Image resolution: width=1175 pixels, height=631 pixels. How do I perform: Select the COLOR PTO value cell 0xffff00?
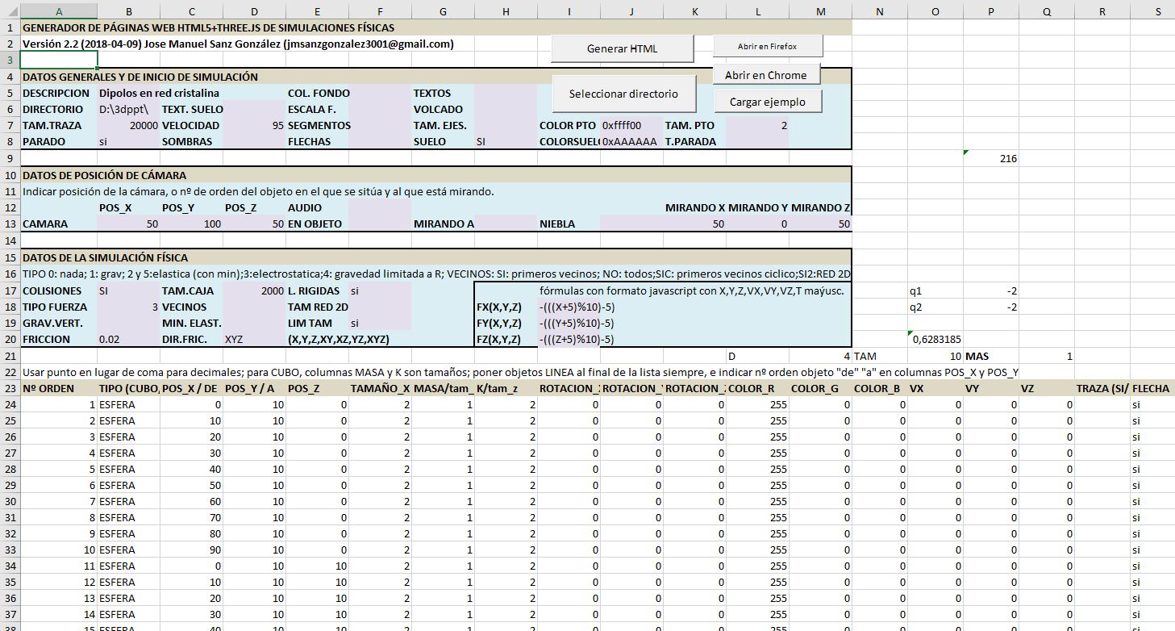(631, 125)
